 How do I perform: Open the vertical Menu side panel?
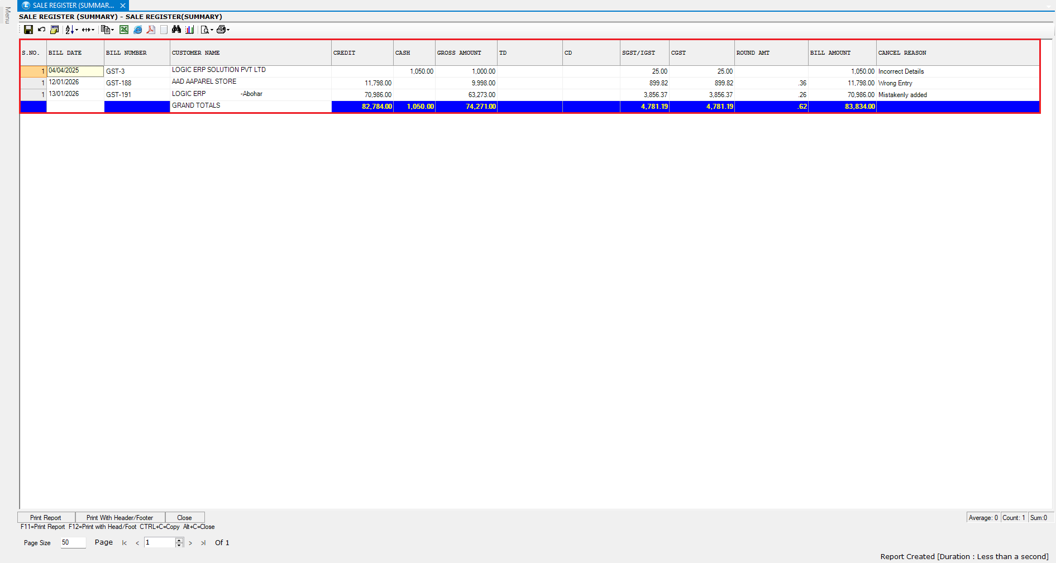7,15
